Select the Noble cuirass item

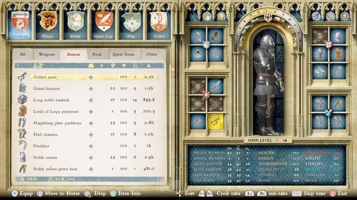tap(94, 157)
